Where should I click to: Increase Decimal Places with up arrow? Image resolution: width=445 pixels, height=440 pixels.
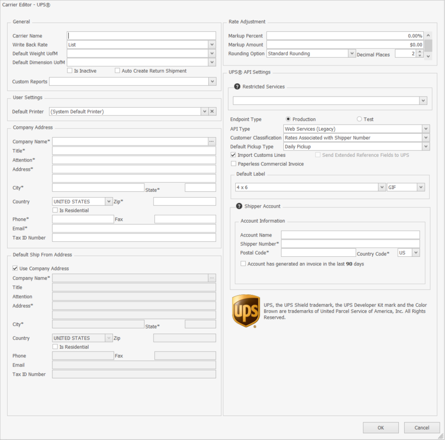tap(420, 52)
